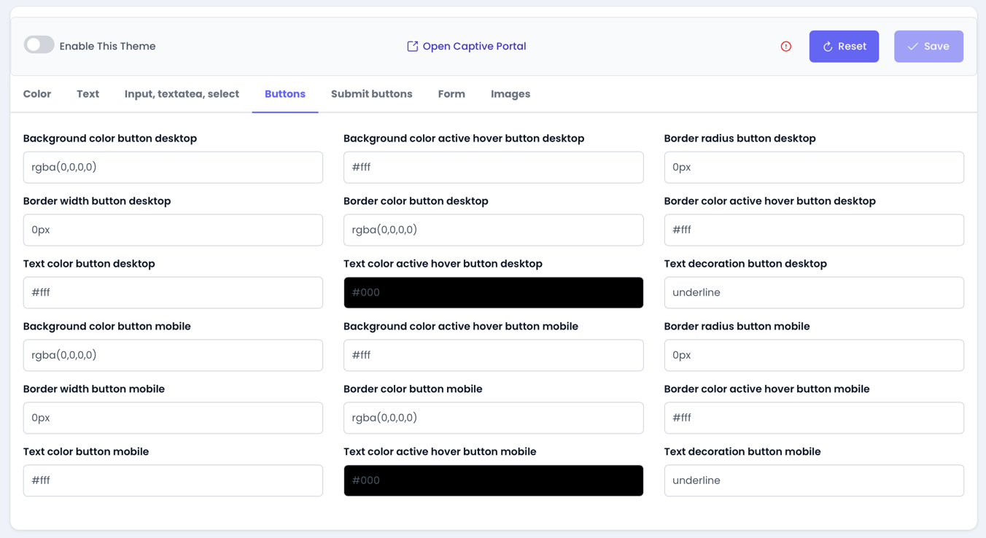Select the Submit buttons tab
The image size is (986, 538).
(x=371, y=94)
